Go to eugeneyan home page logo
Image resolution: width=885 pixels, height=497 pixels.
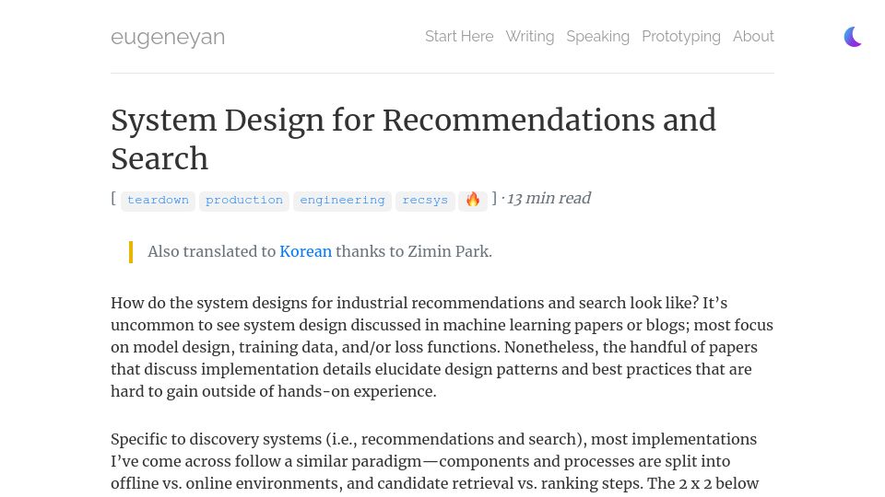(x=168, y=37)
